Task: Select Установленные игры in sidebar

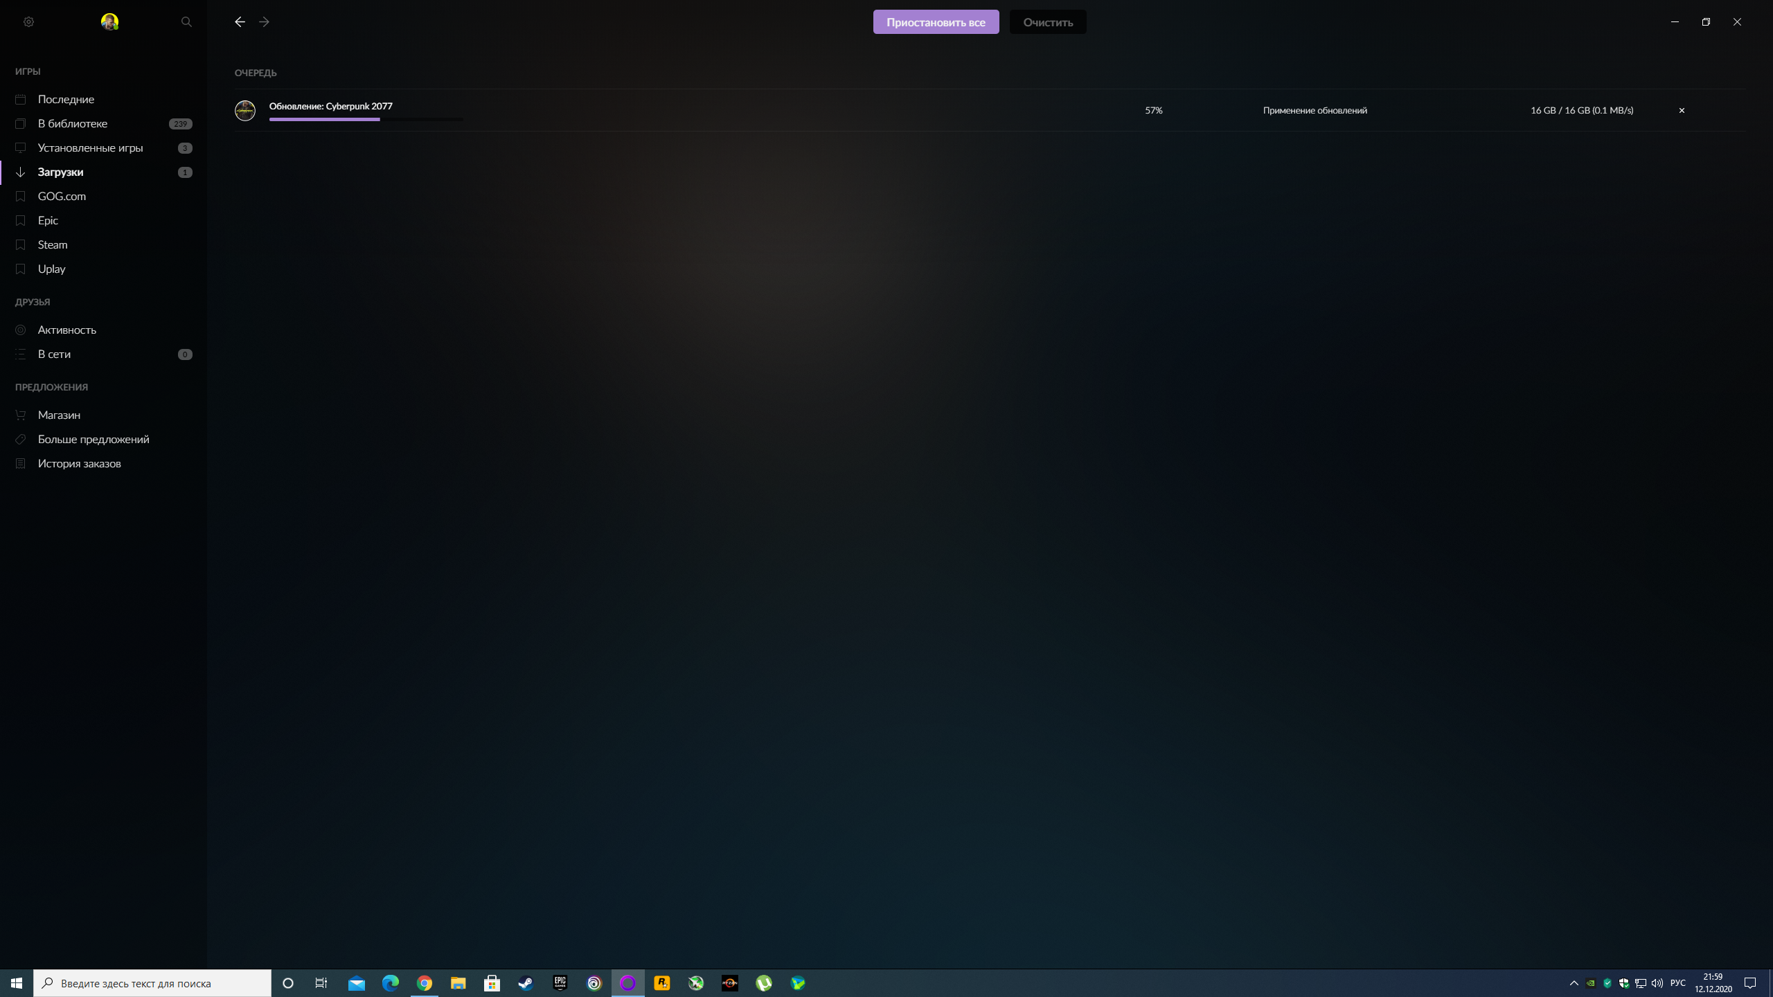Action: 90,147
